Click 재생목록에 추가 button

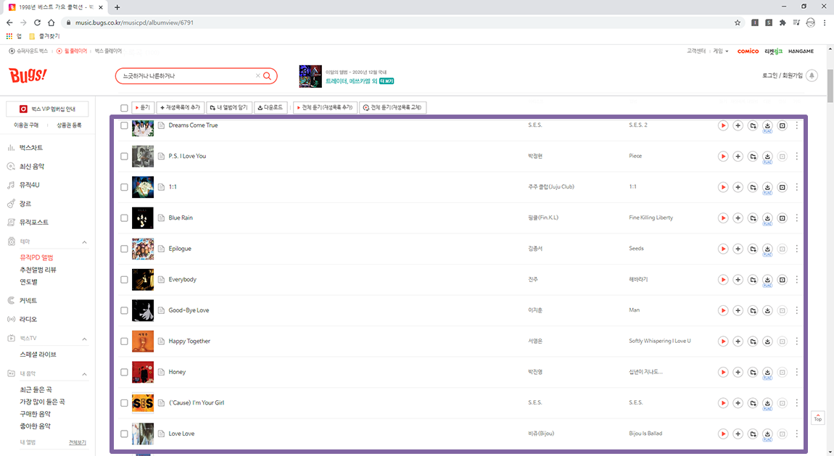point(180,107)
